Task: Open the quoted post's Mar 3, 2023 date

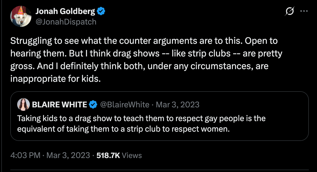Action: click(178, 105)
